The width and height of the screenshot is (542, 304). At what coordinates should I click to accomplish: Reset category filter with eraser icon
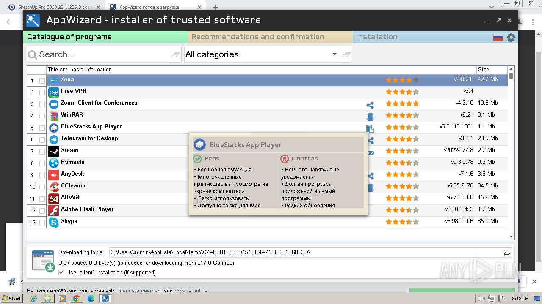point(346,54)
